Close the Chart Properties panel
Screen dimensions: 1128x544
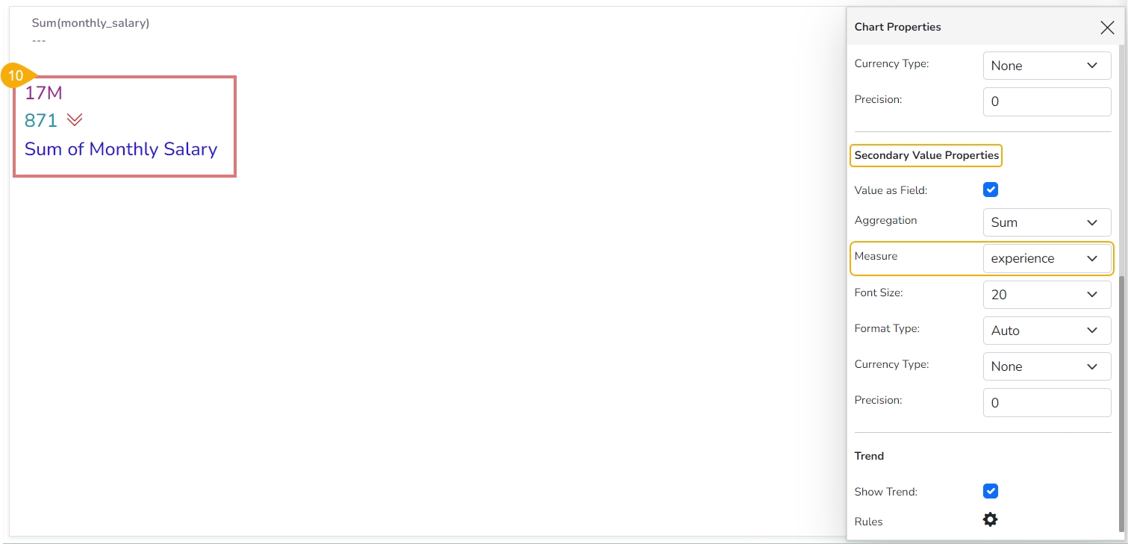1107,28
